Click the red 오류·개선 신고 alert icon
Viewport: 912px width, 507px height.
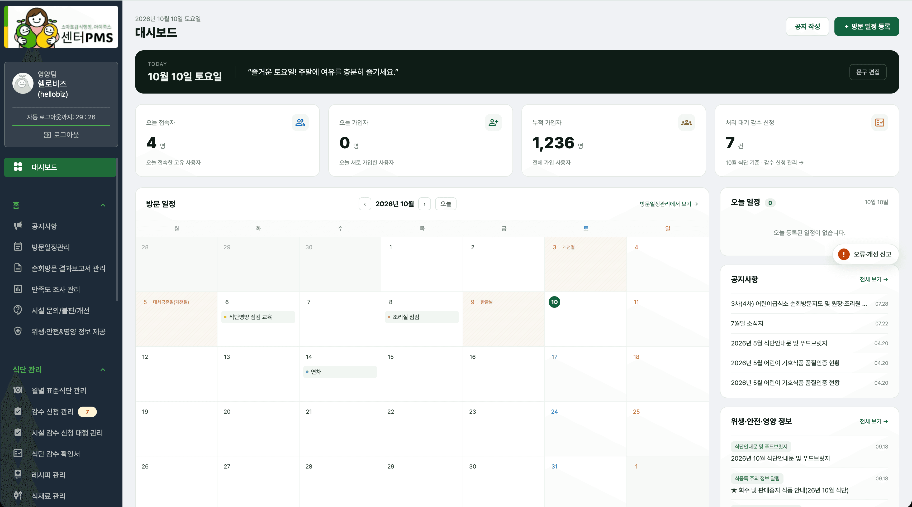844,254
